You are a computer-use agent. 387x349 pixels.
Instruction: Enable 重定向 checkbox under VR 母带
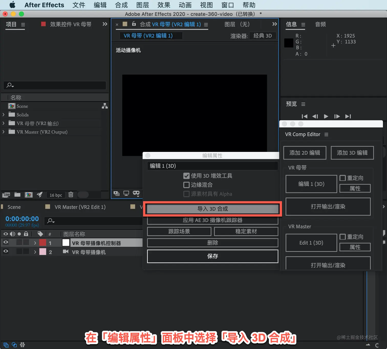click(x=342, y=178)
